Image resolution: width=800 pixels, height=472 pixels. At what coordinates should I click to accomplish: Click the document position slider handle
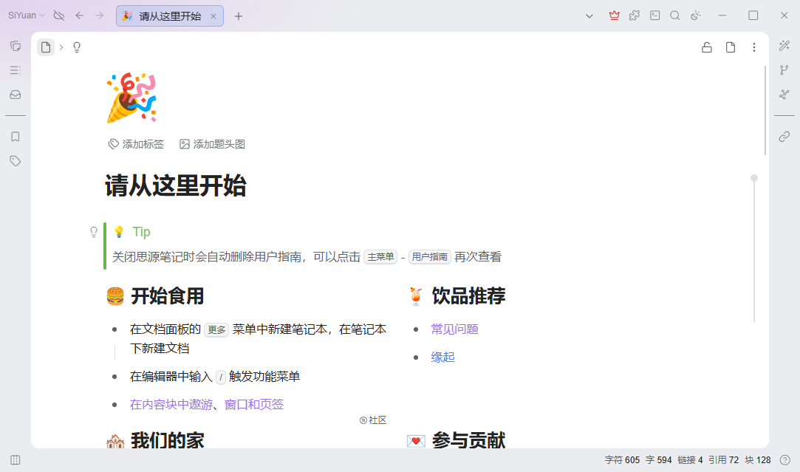pos(754,178)
